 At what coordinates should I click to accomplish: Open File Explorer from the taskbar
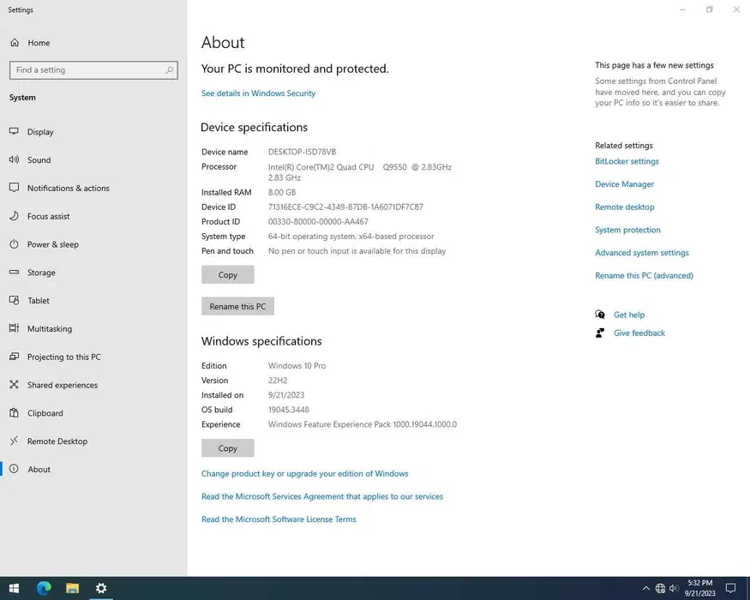coord(72,588)
